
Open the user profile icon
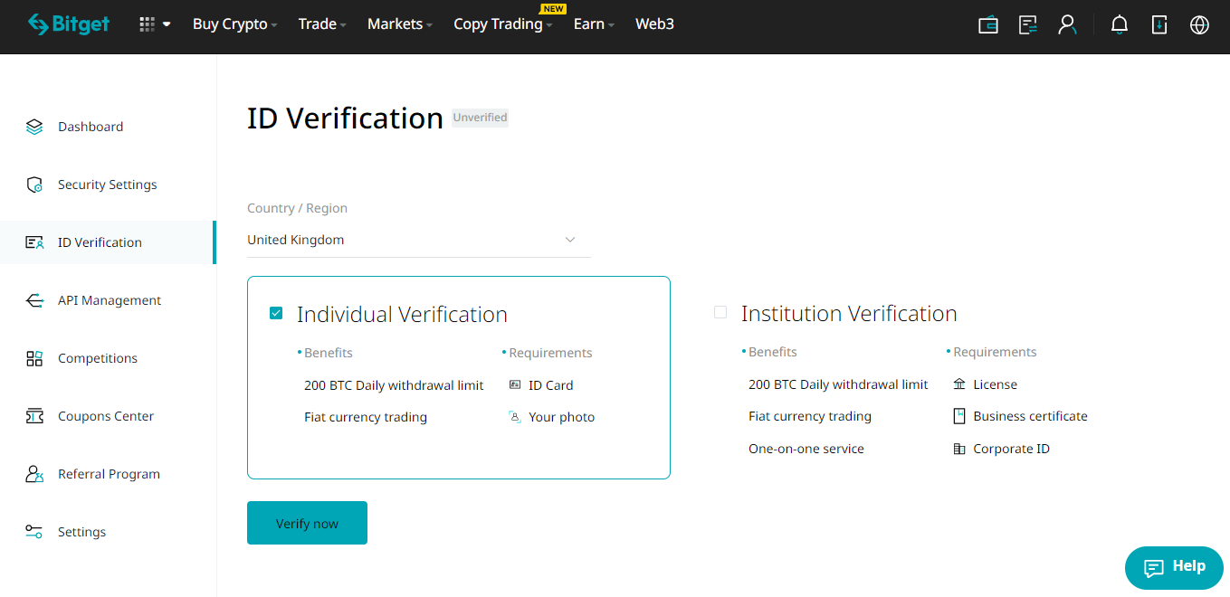pyautogui.click(x=1068, y=25)
